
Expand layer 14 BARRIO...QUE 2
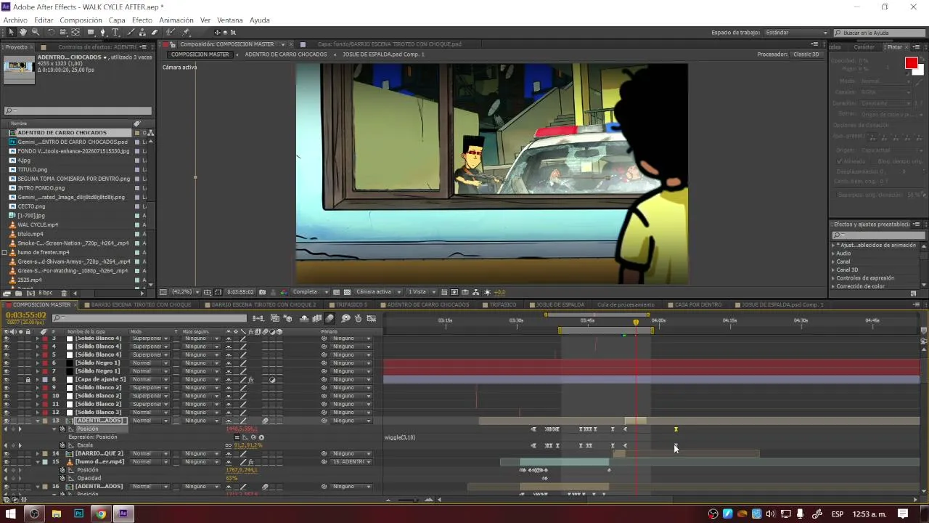38,453
